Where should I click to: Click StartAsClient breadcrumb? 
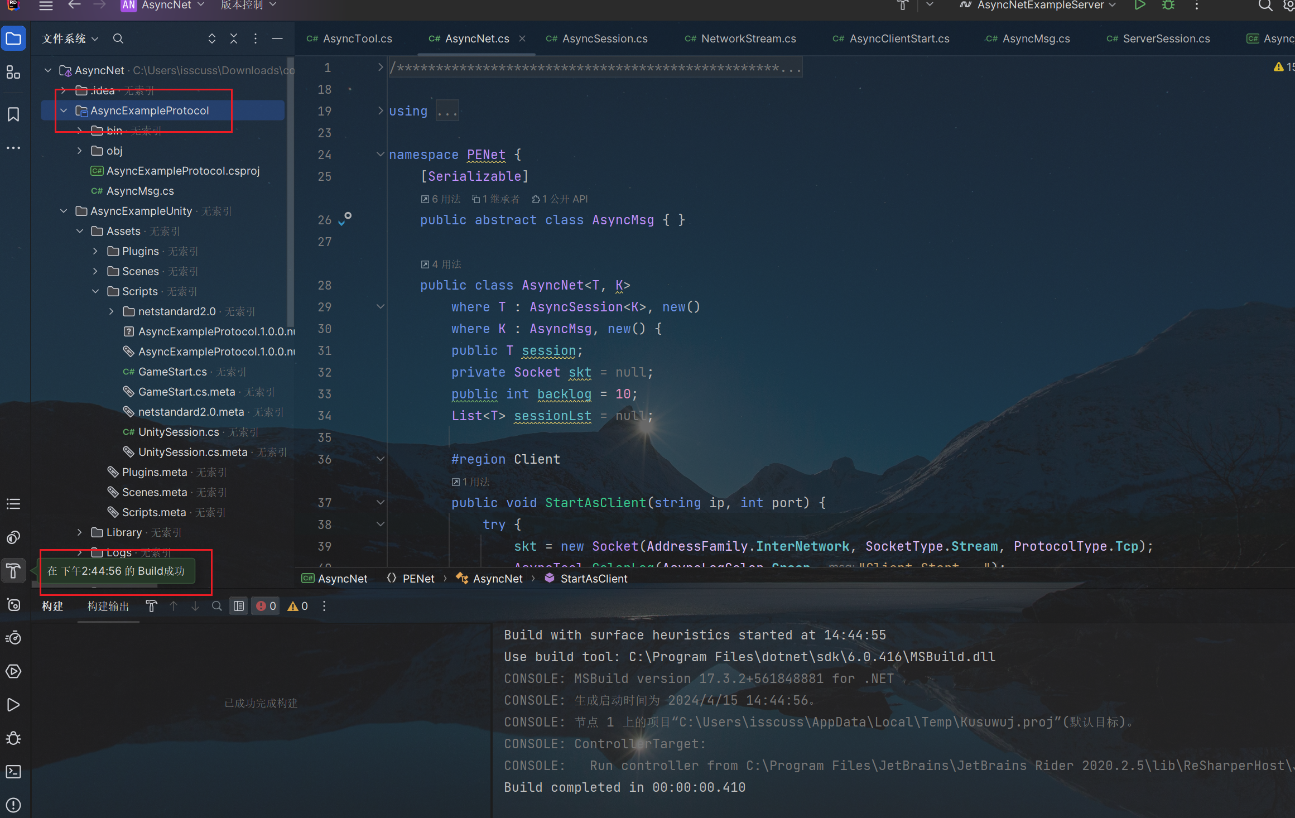tap(586, 579)
